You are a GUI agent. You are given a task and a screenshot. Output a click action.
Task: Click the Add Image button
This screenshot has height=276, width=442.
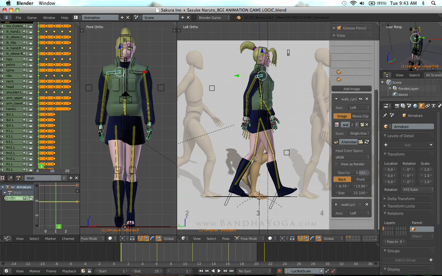351,89
